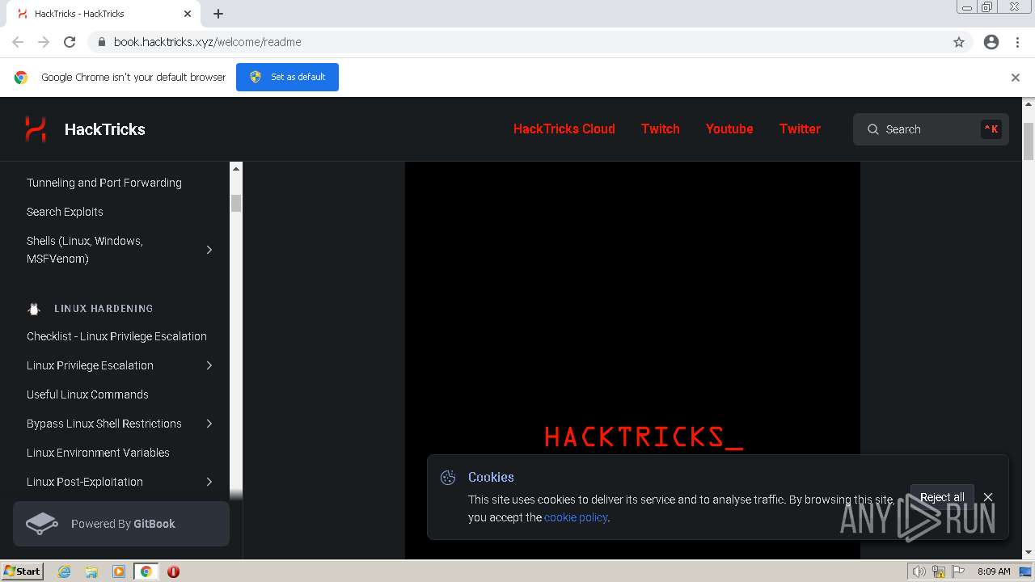This screenshot has height=582, width=1035.
Task: Expand the Shells (Linux, Windows, MSFVenom) section
Action: 209,250
